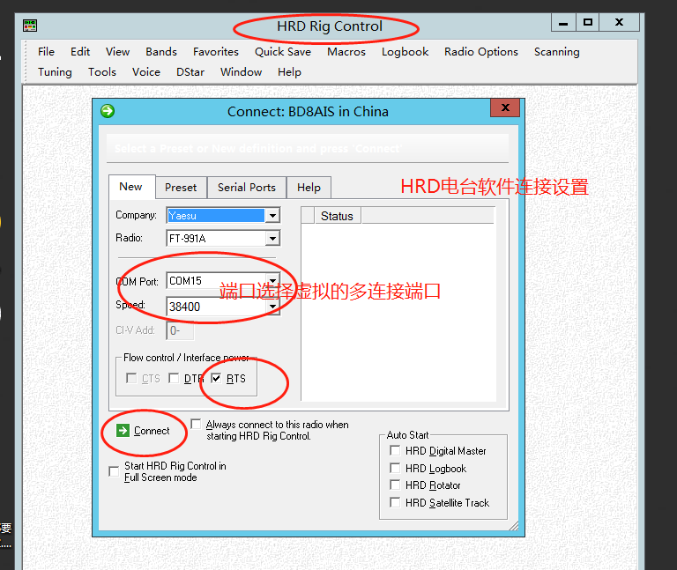Screen dimensions: 677x570
Task: Switch to the Help tab in dialog
Action: (309, 188)
